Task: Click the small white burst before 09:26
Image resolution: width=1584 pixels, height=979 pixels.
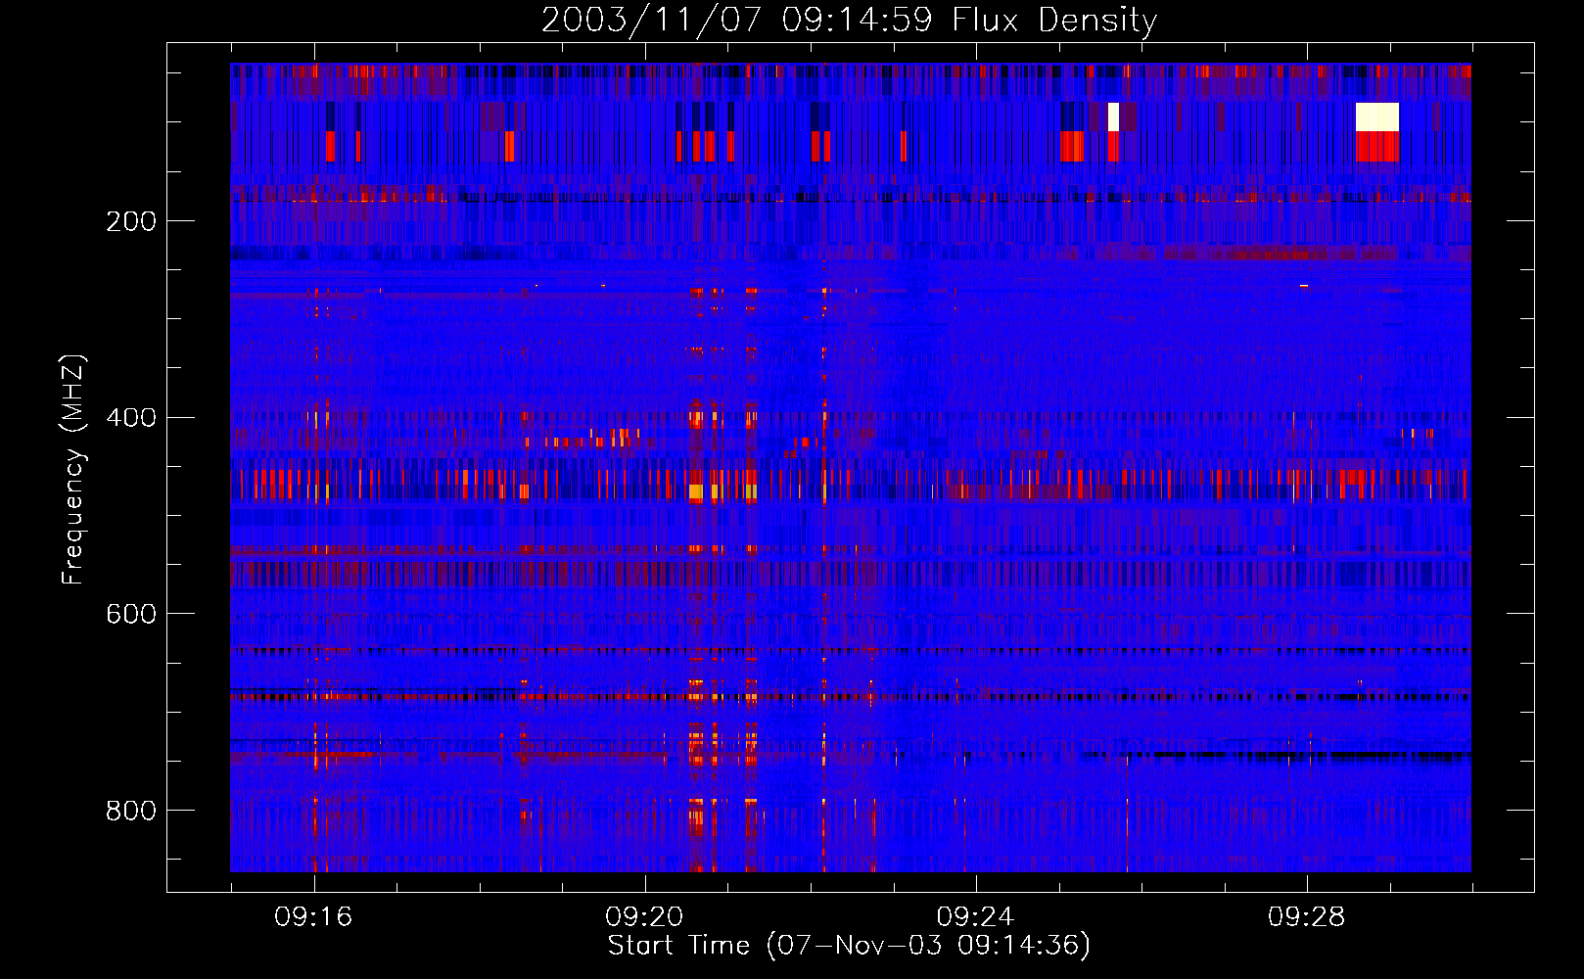Action: [x=1113, y=117]
